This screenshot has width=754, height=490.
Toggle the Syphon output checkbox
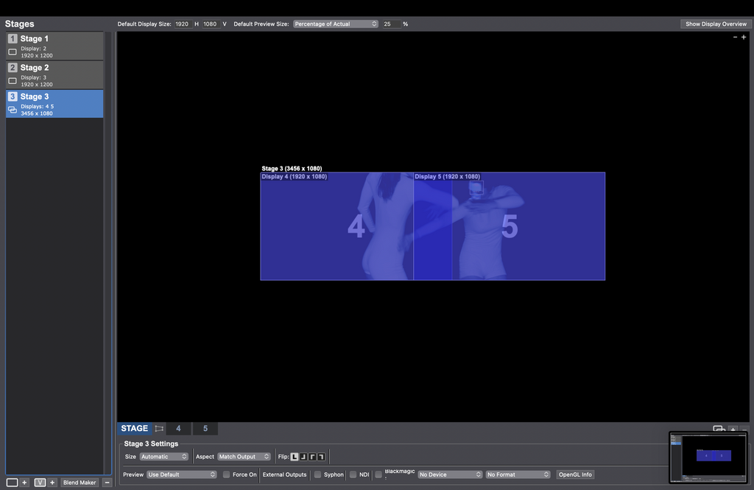coord(318,475)
